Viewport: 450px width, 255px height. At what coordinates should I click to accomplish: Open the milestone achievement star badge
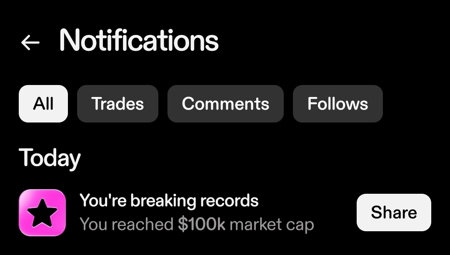click(42, 212)
